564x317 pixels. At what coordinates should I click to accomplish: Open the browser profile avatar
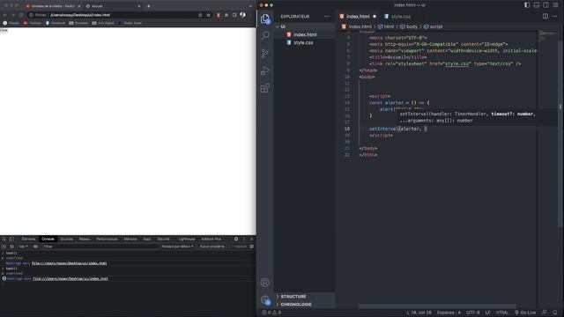[243, 15]
